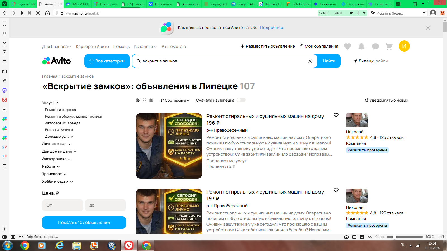Viewport: 447px width, 251px height.
Task: Go back to the previous page
Action: point(4,13)
